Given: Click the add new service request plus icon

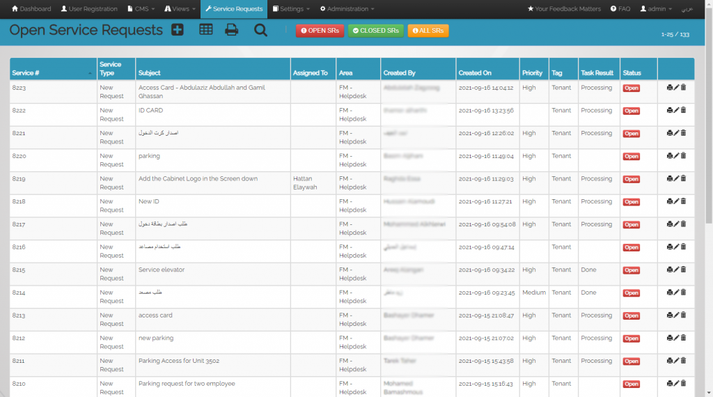Looking at the screenshot, I should coord(178,30).
